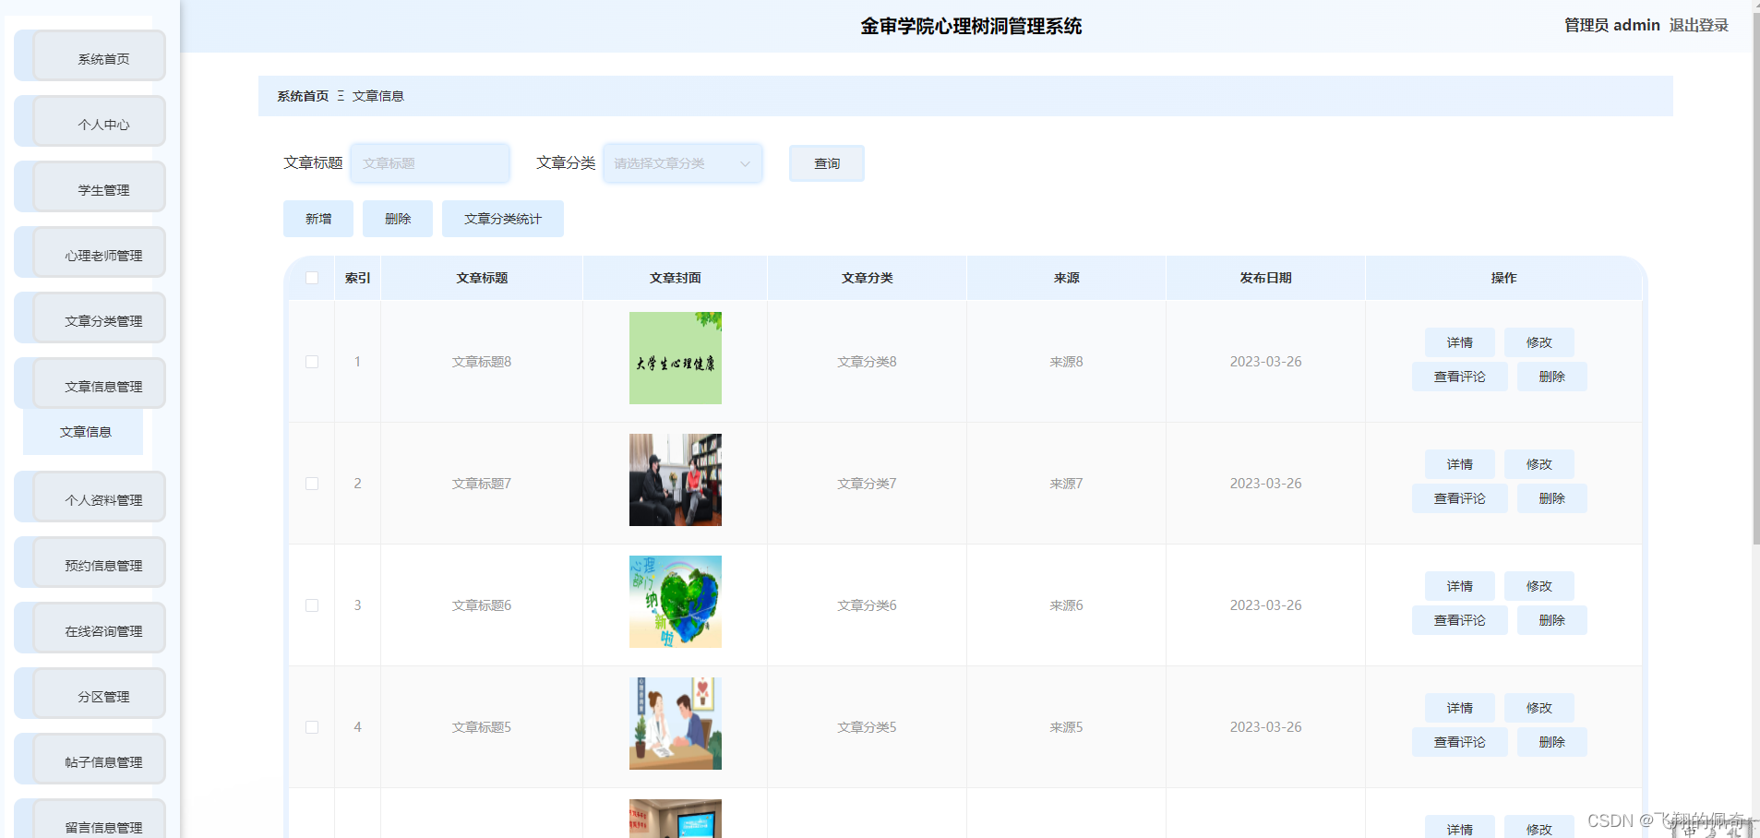Click 退出登录 to log out

1698,25
